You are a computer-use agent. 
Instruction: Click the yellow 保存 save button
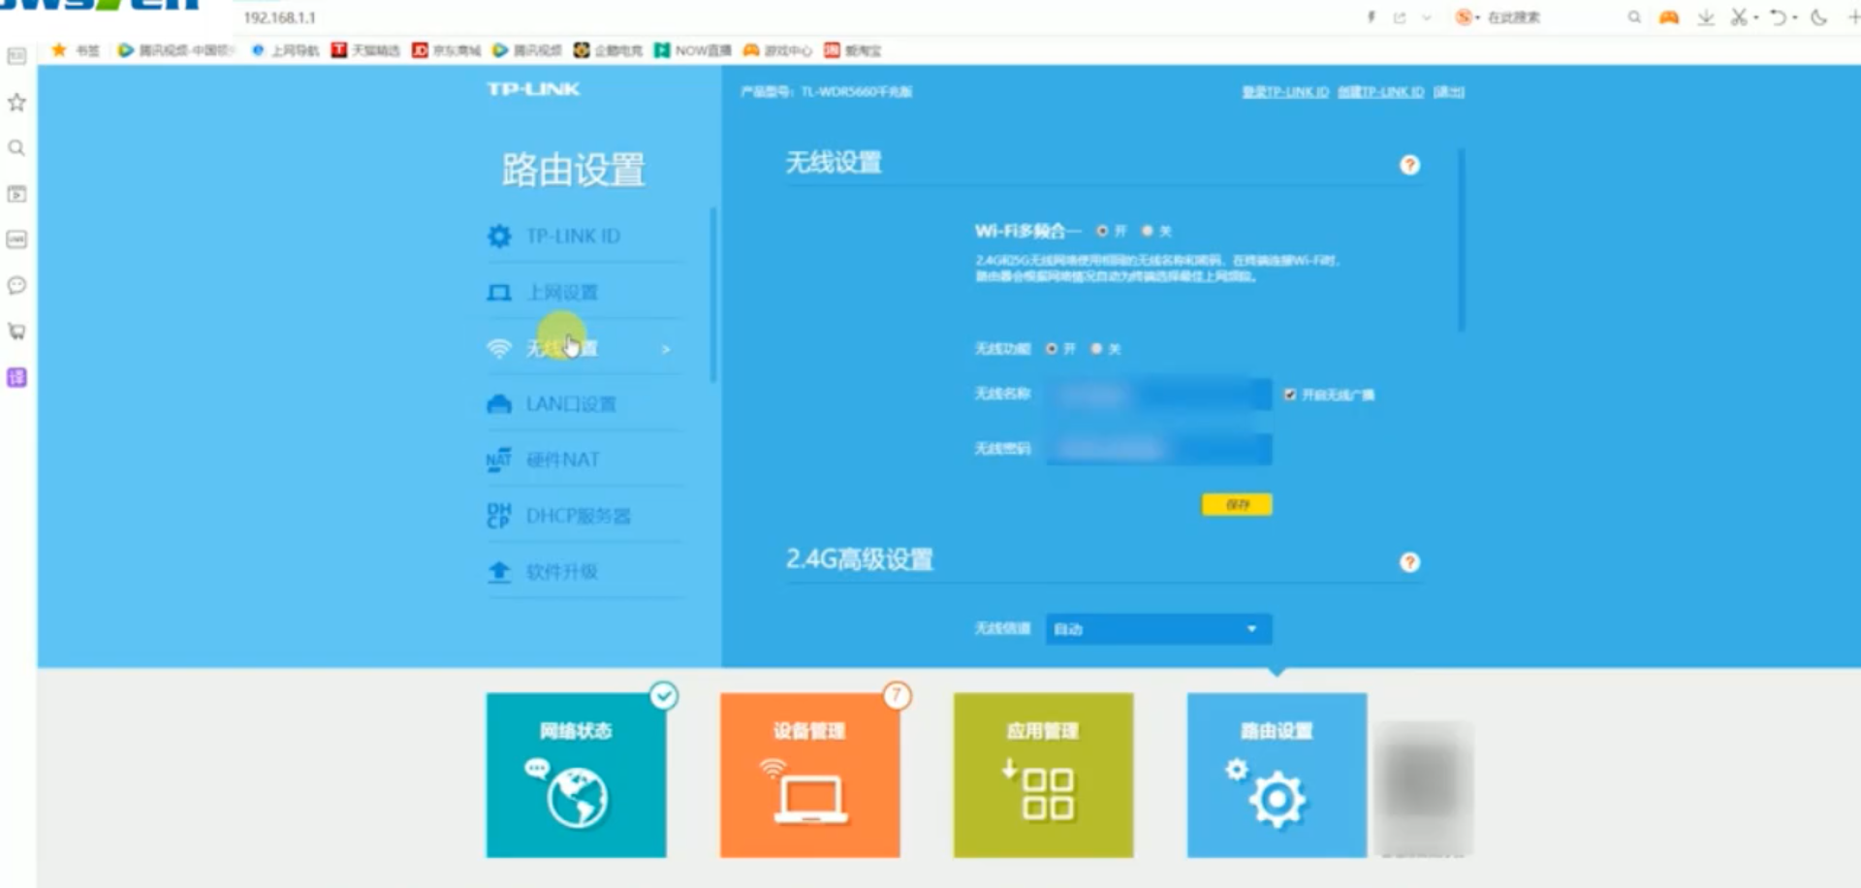tap(1237, 504)
